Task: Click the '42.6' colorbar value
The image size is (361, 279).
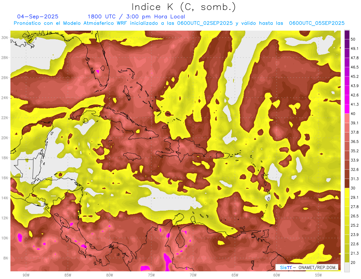Action: (x=355, y=95)
